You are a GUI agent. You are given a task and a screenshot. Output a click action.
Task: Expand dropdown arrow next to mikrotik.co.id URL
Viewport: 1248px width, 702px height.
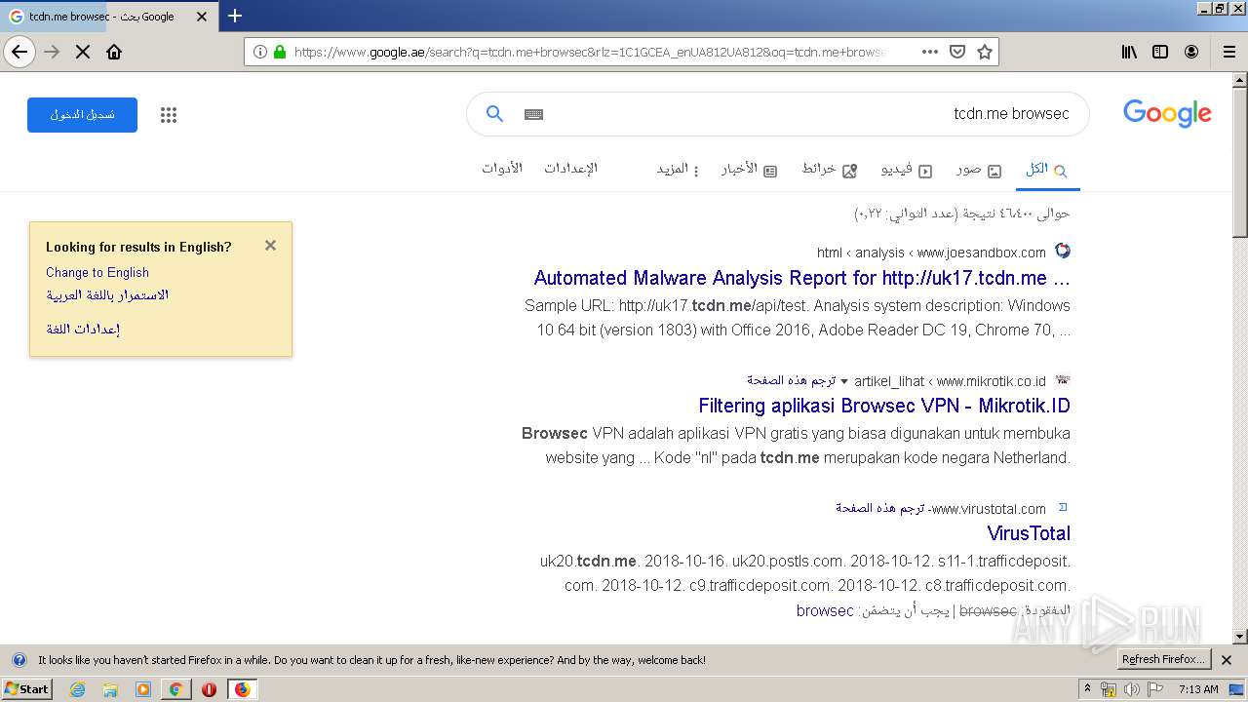[844, 381]
